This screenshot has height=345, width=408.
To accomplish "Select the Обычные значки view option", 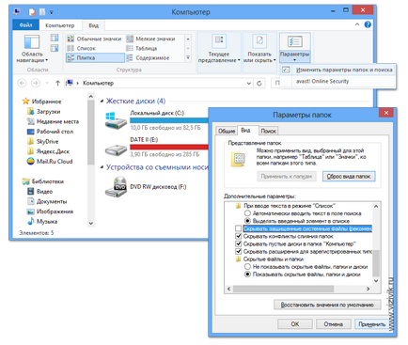I will 94,39.
